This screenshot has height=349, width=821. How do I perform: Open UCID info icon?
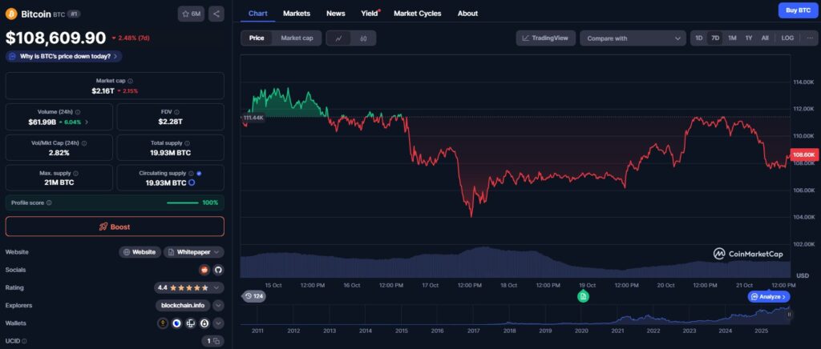pyautogui.click(x=24, y=341)
